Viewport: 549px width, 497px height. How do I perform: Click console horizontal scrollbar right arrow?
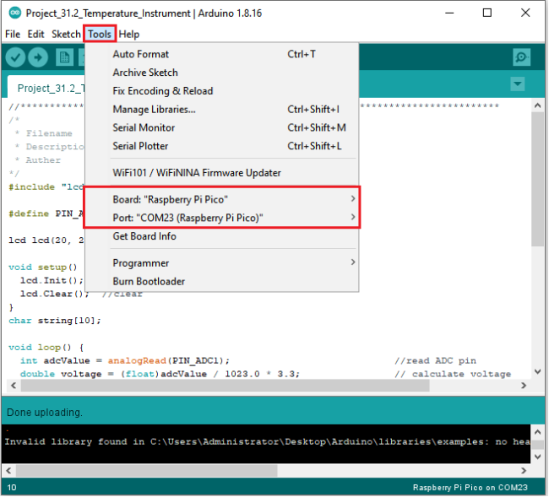524,470
